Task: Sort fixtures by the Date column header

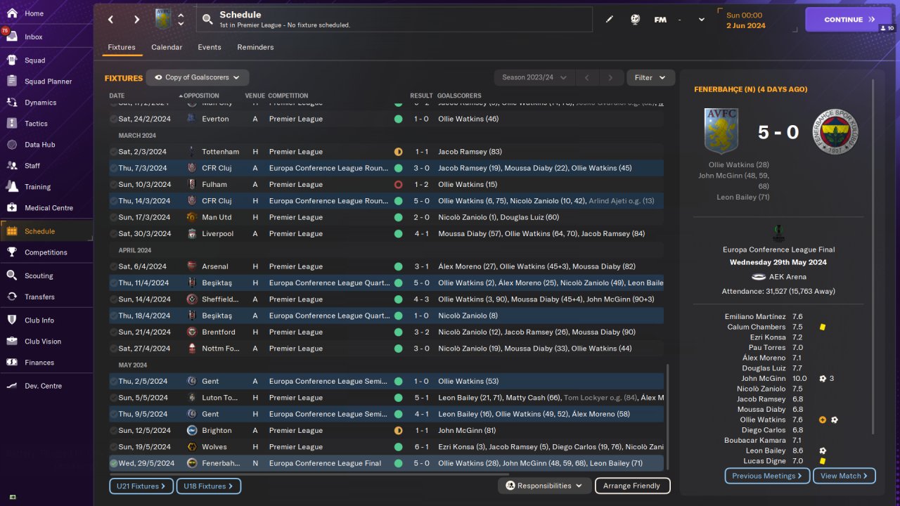Action: pos(117,96)
